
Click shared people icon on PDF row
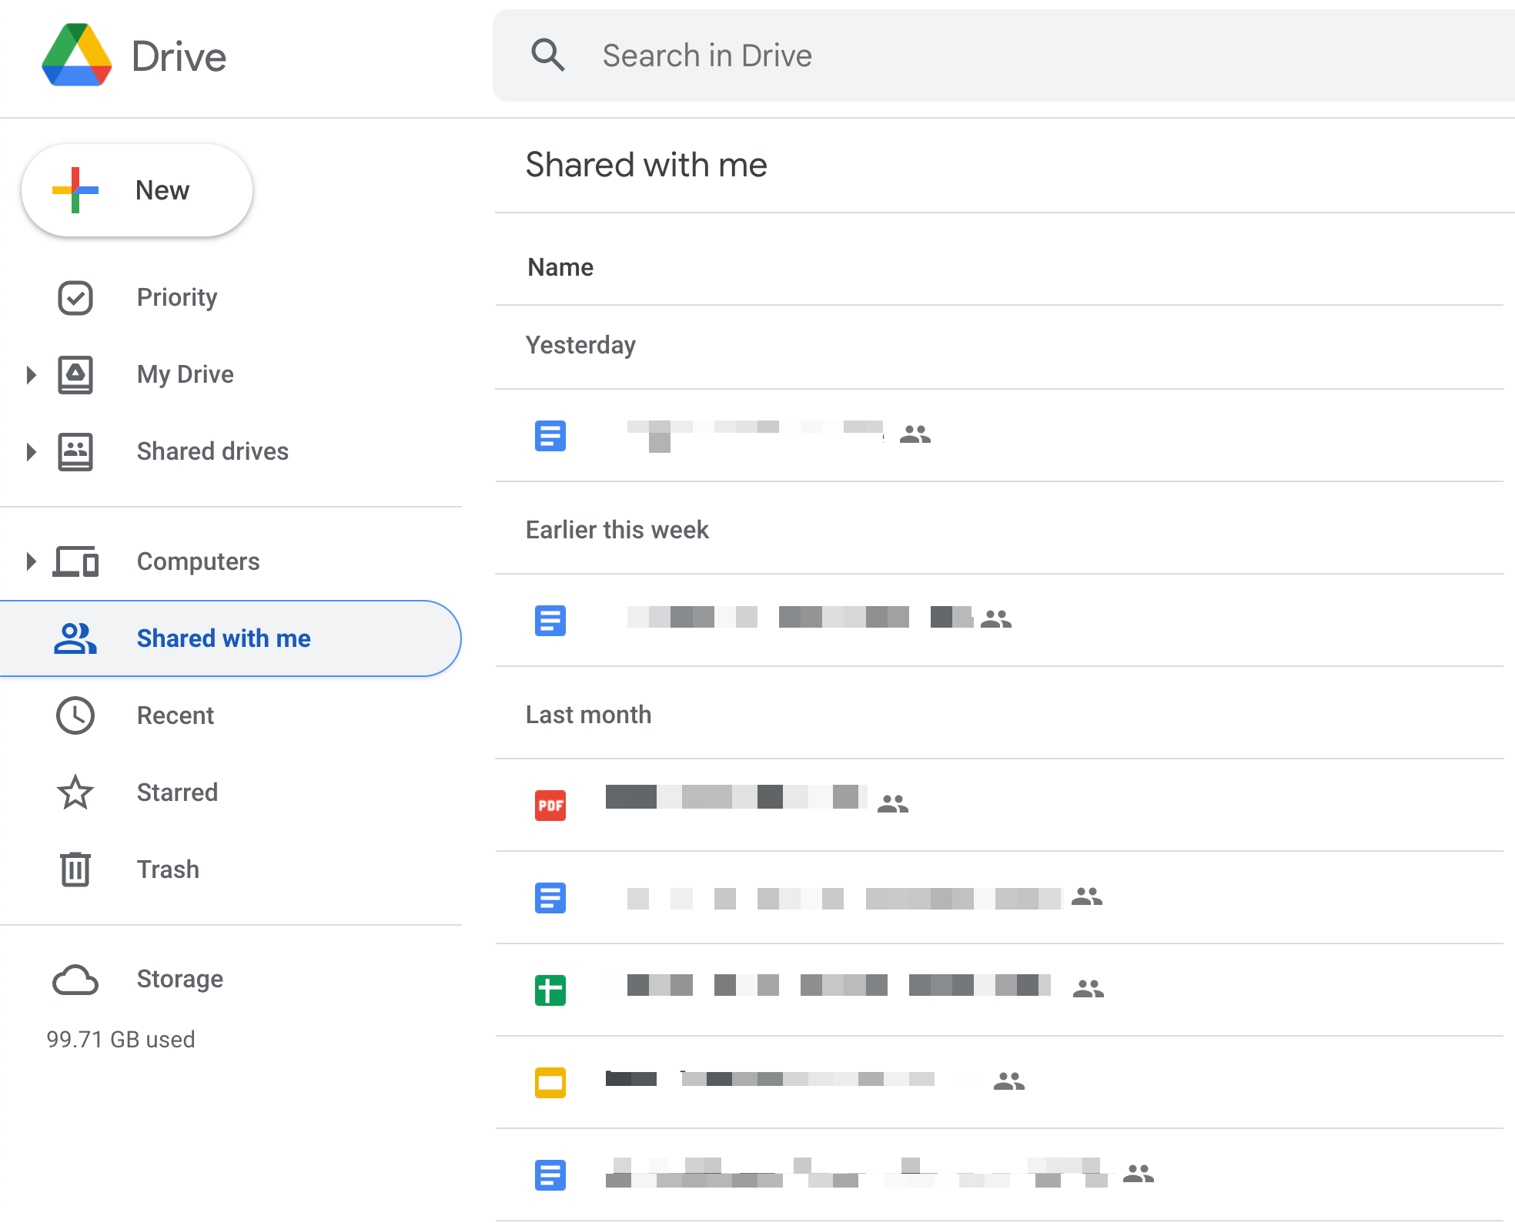click(x=893, y=804)
